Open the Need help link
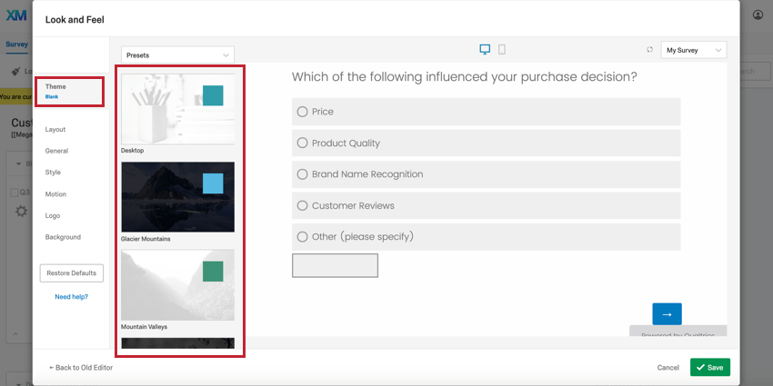 click(71, 297)
